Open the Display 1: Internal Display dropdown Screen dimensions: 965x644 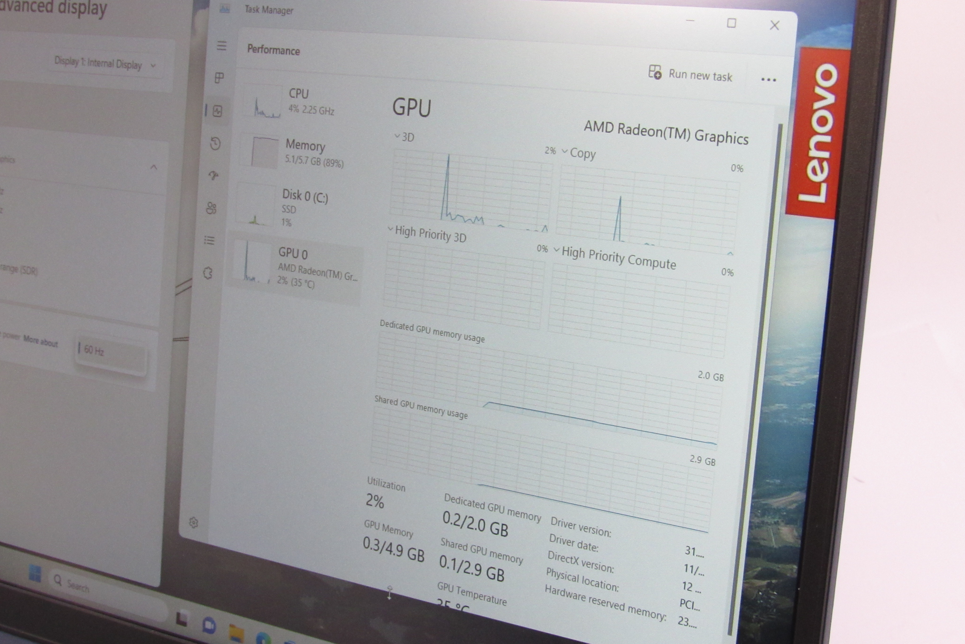105,64
